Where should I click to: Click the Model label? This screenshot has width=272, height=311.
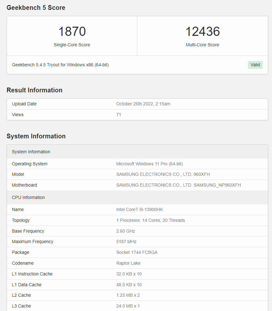point(18,174)
